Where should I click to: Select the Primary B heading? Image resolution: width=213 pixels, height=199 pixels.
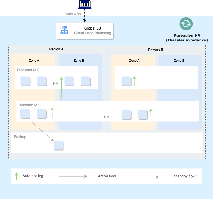click(156, 50)
